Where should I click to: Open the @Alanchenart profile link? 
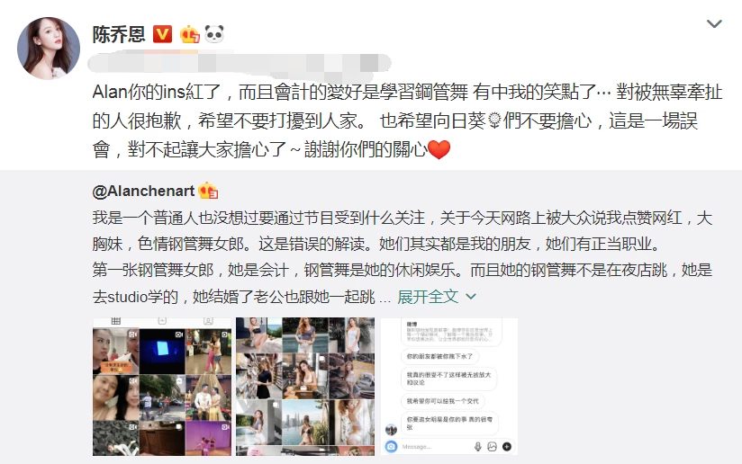coord(143,191)
